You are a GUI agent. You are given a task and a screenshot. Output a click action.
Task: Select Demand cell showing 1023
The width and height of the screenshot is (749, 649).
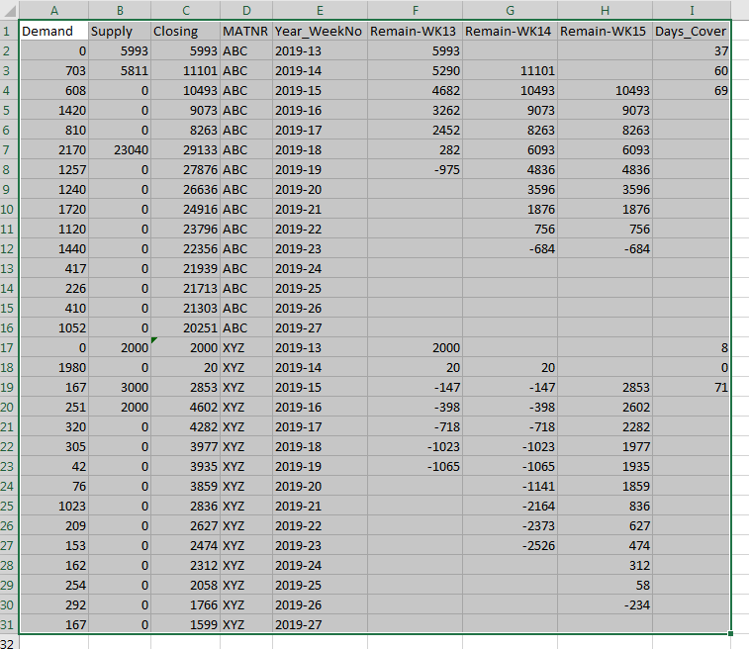point(54,506)
